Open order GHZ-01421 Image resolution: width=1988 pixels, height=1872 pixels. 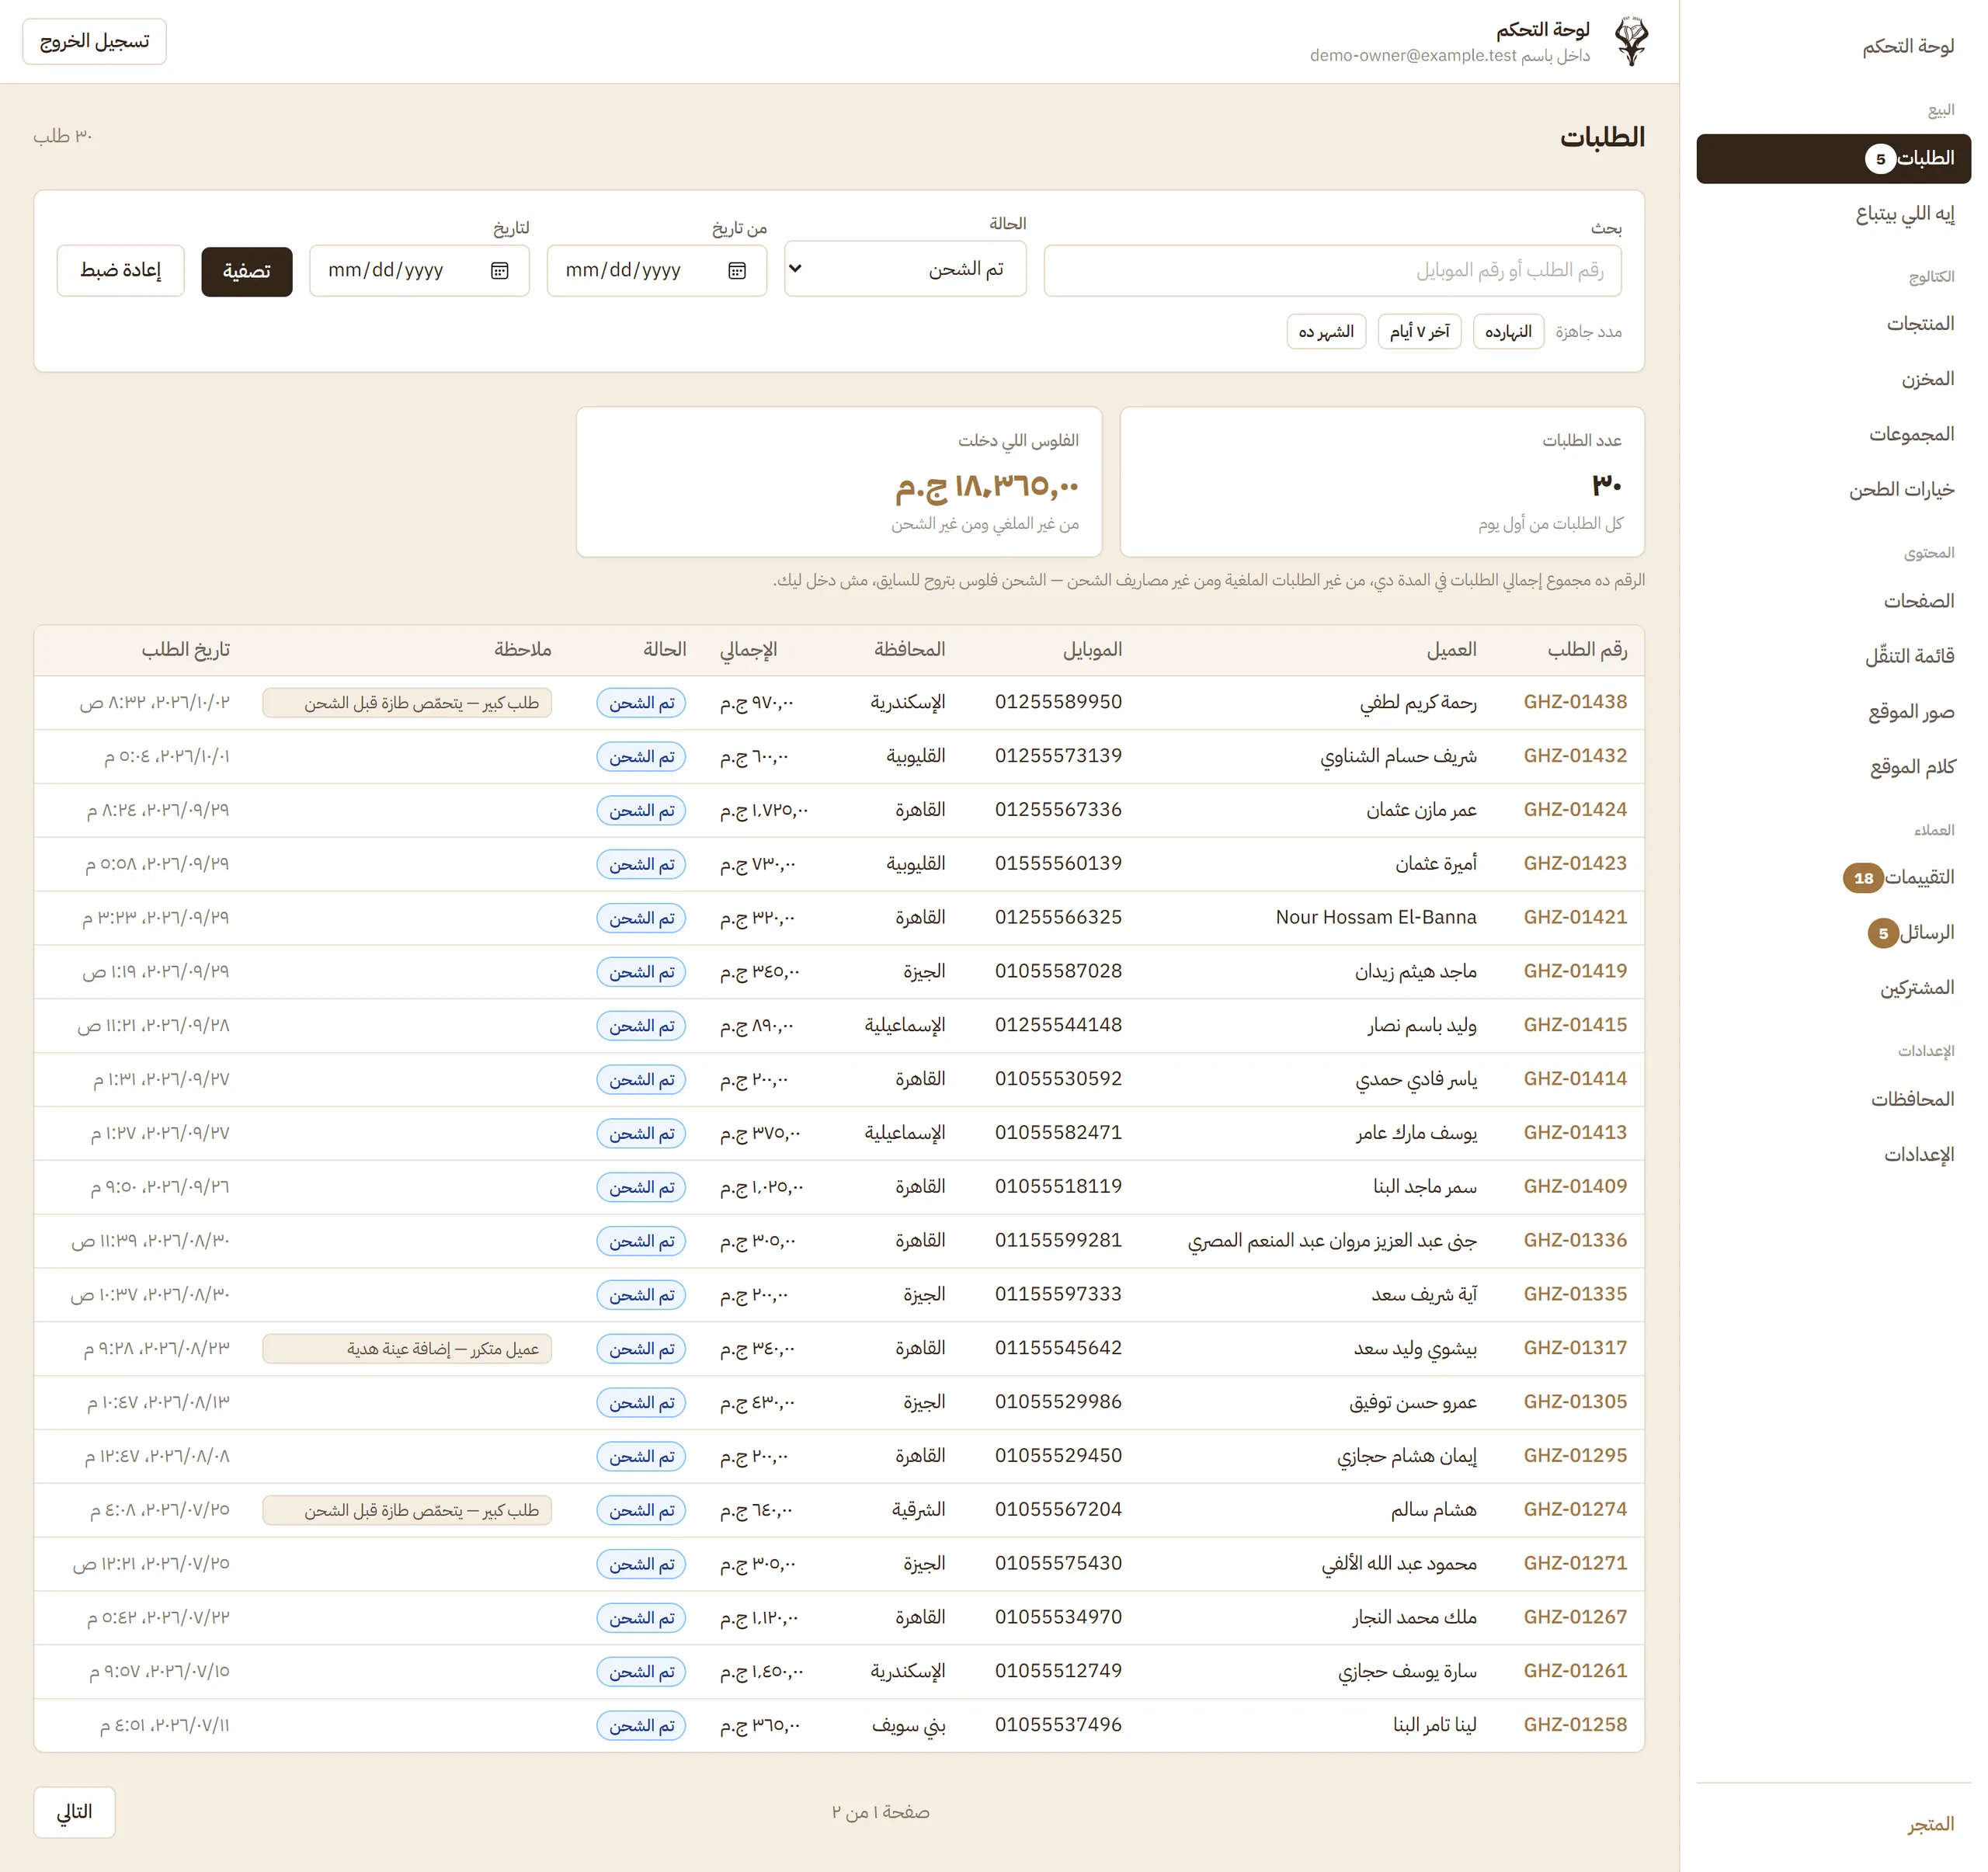(x=1575, y=917)
